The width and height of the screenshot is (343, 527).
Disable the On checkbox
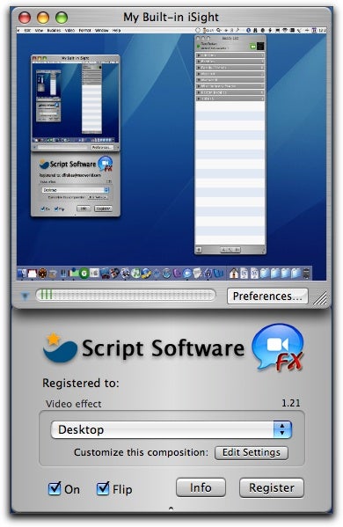point(55,488)
